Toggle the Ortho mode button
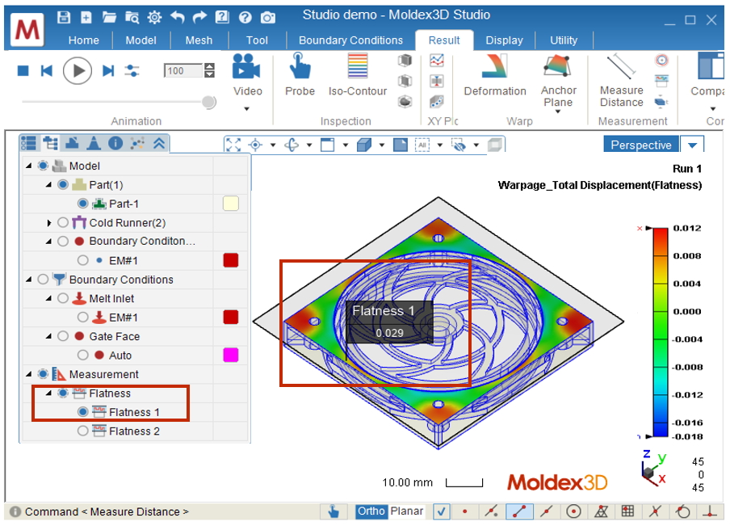Image resolution: width=730 pixels, height=526 pixels. 371,511
